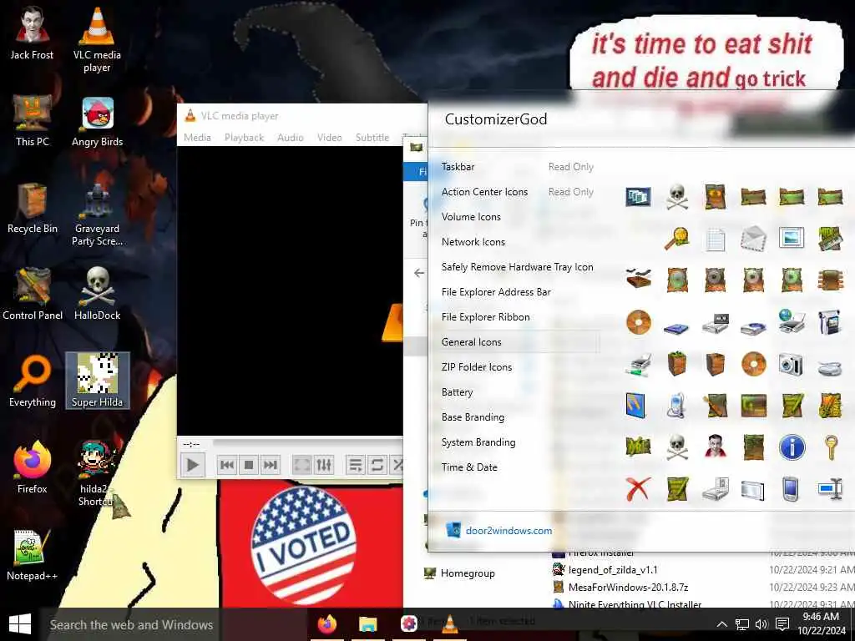The height and width of the screenshot is (641, 855).
Task: Open the Graveyard Party screensaver desktop icon
Action: point(98,215)
